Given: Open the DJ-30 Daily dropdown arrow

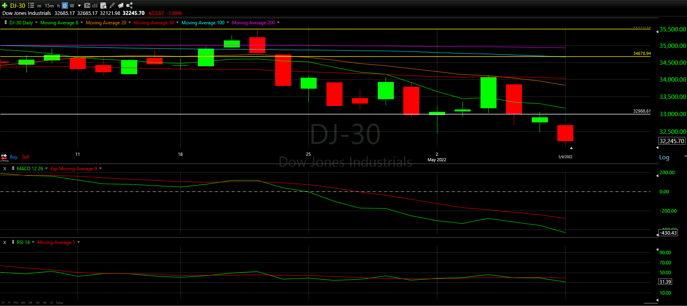Looking at the screenshot, I should coord(36,22).
